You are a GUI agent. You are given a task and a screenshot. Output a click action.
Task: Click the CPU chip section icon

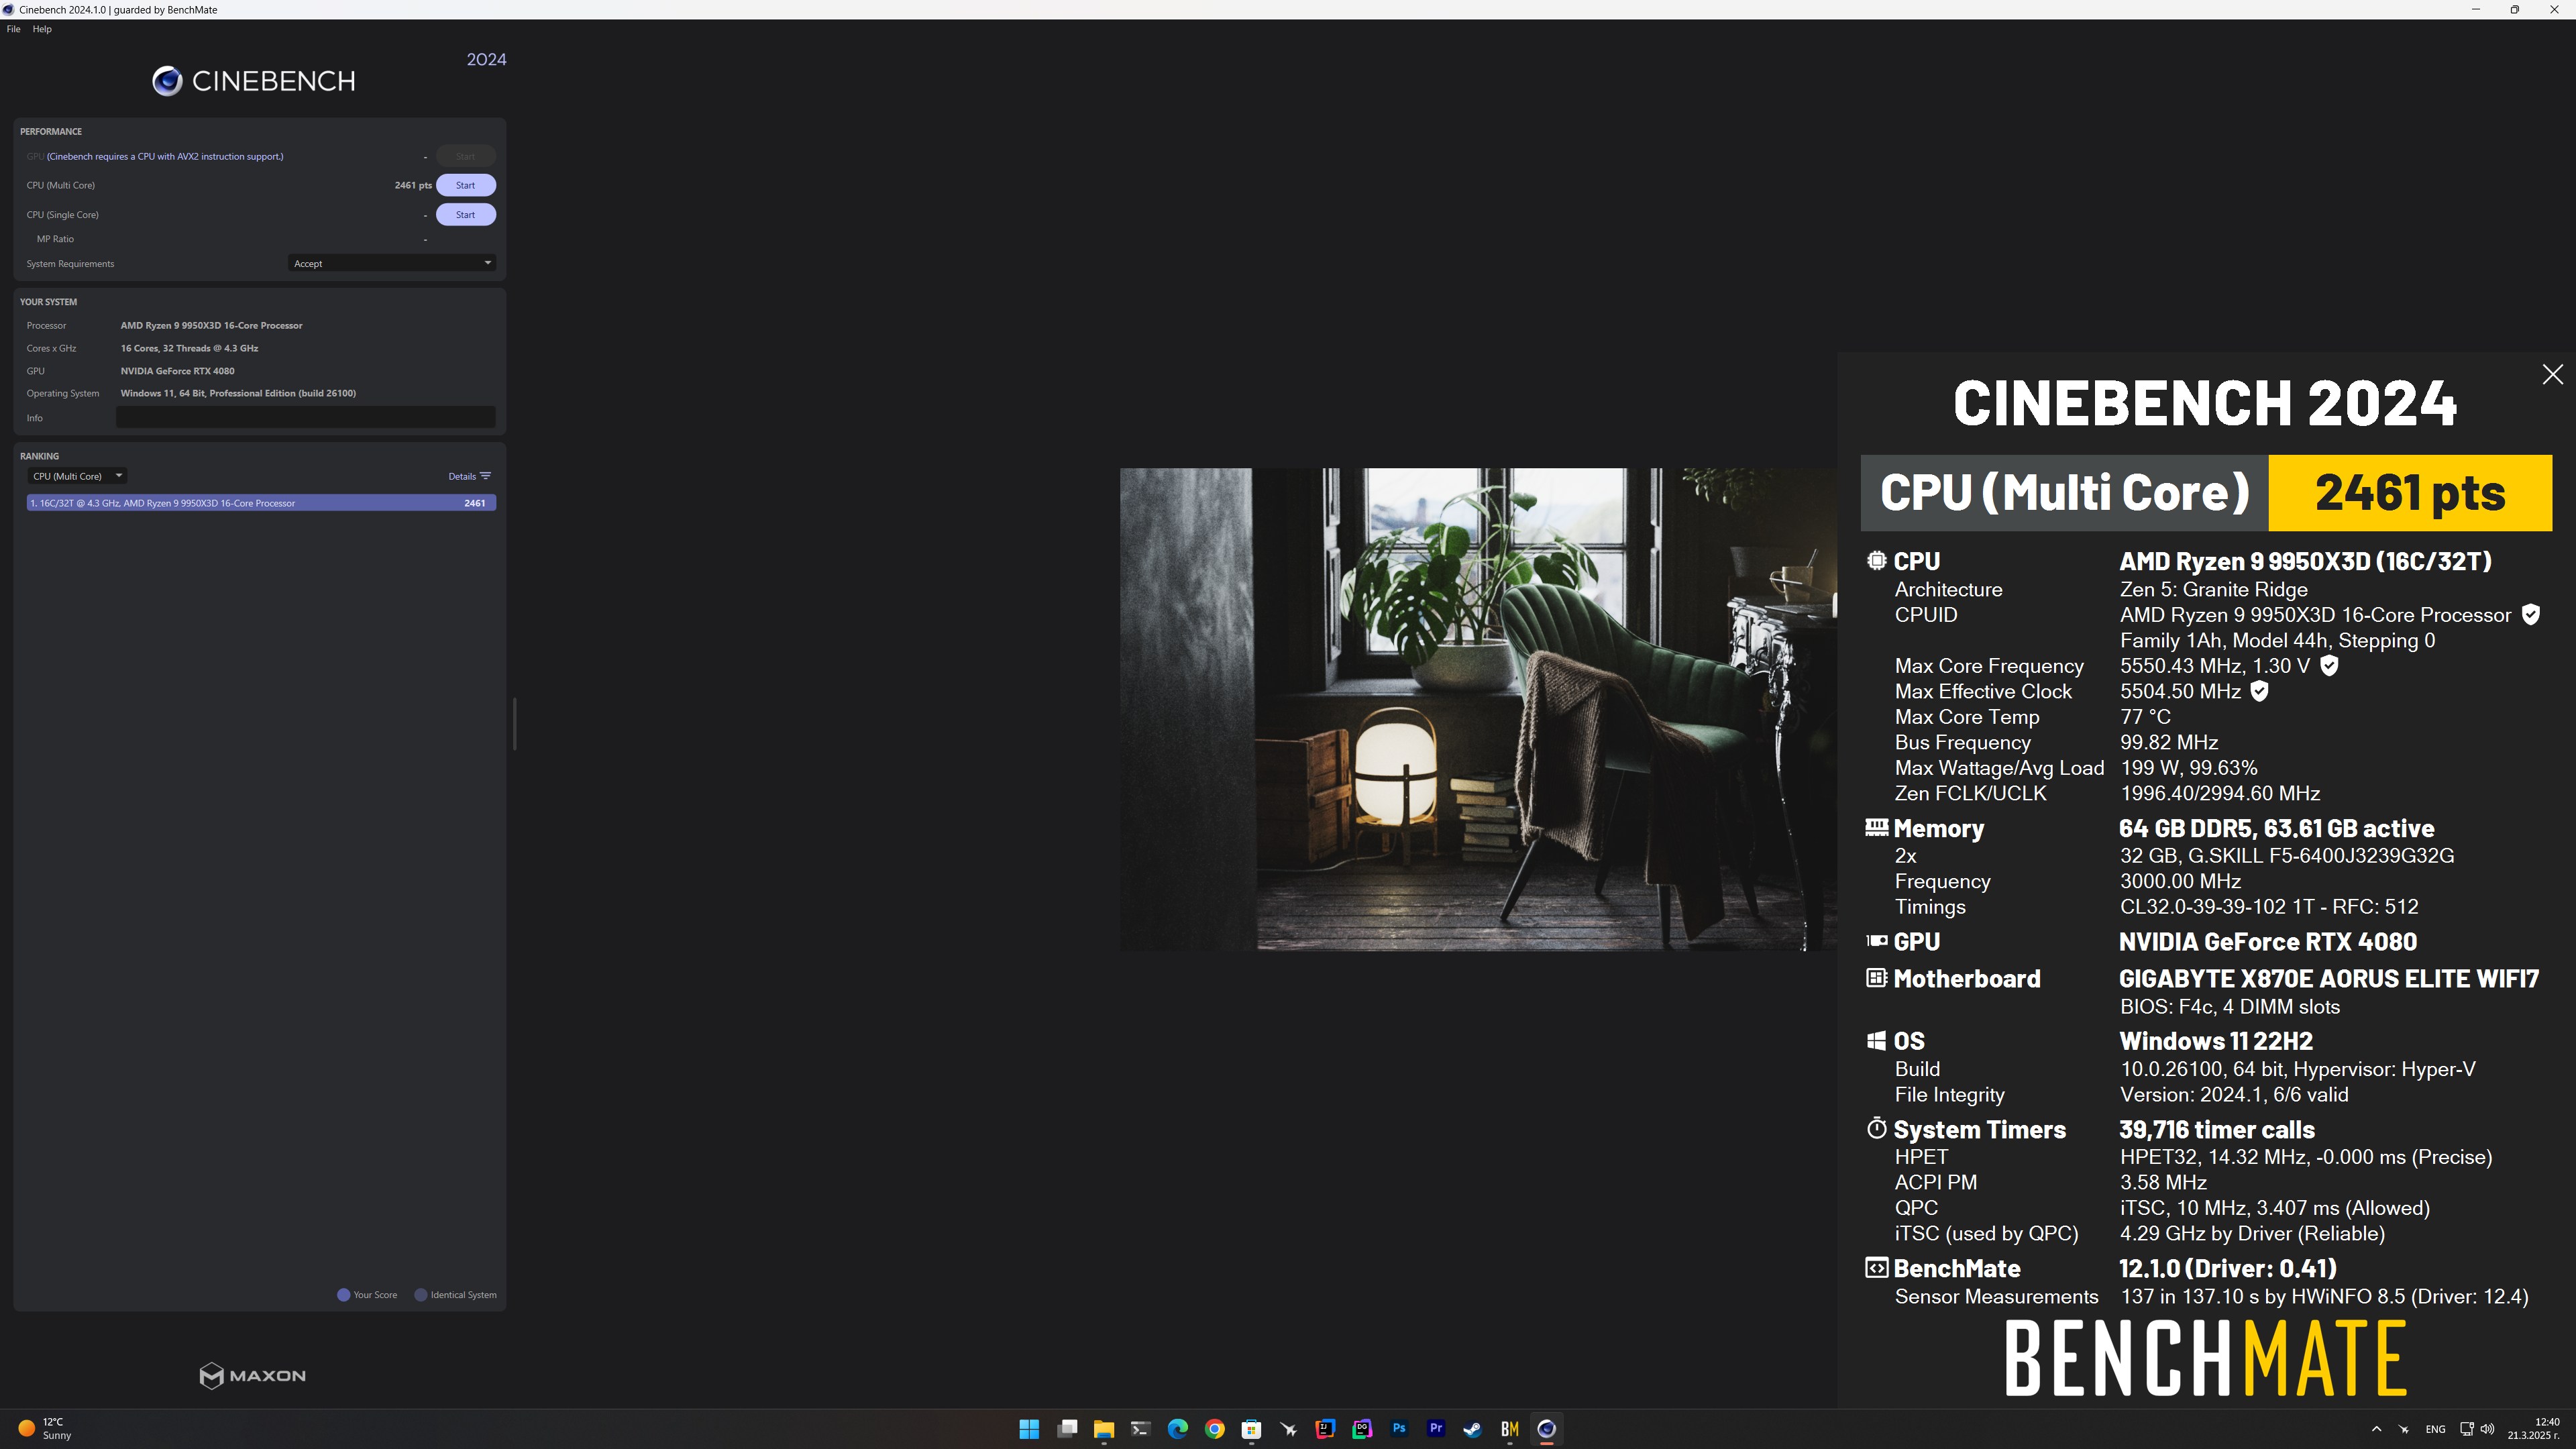point(1876,561)
